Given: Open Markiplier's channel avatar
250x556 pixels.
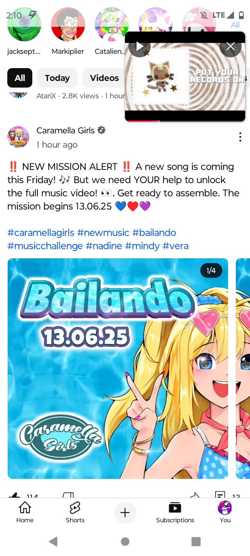Looking at the screenshot, I should (x=68, y=25).
